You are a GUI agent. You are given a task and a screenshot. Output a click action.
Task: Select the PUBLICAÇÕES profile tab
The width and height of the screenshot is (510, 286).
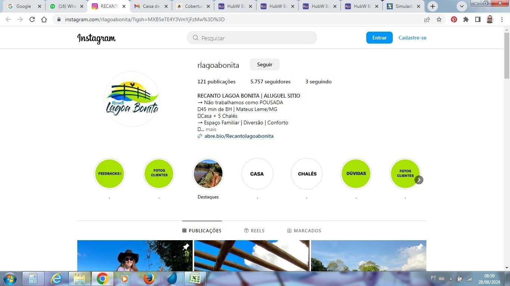pos(202,231)
